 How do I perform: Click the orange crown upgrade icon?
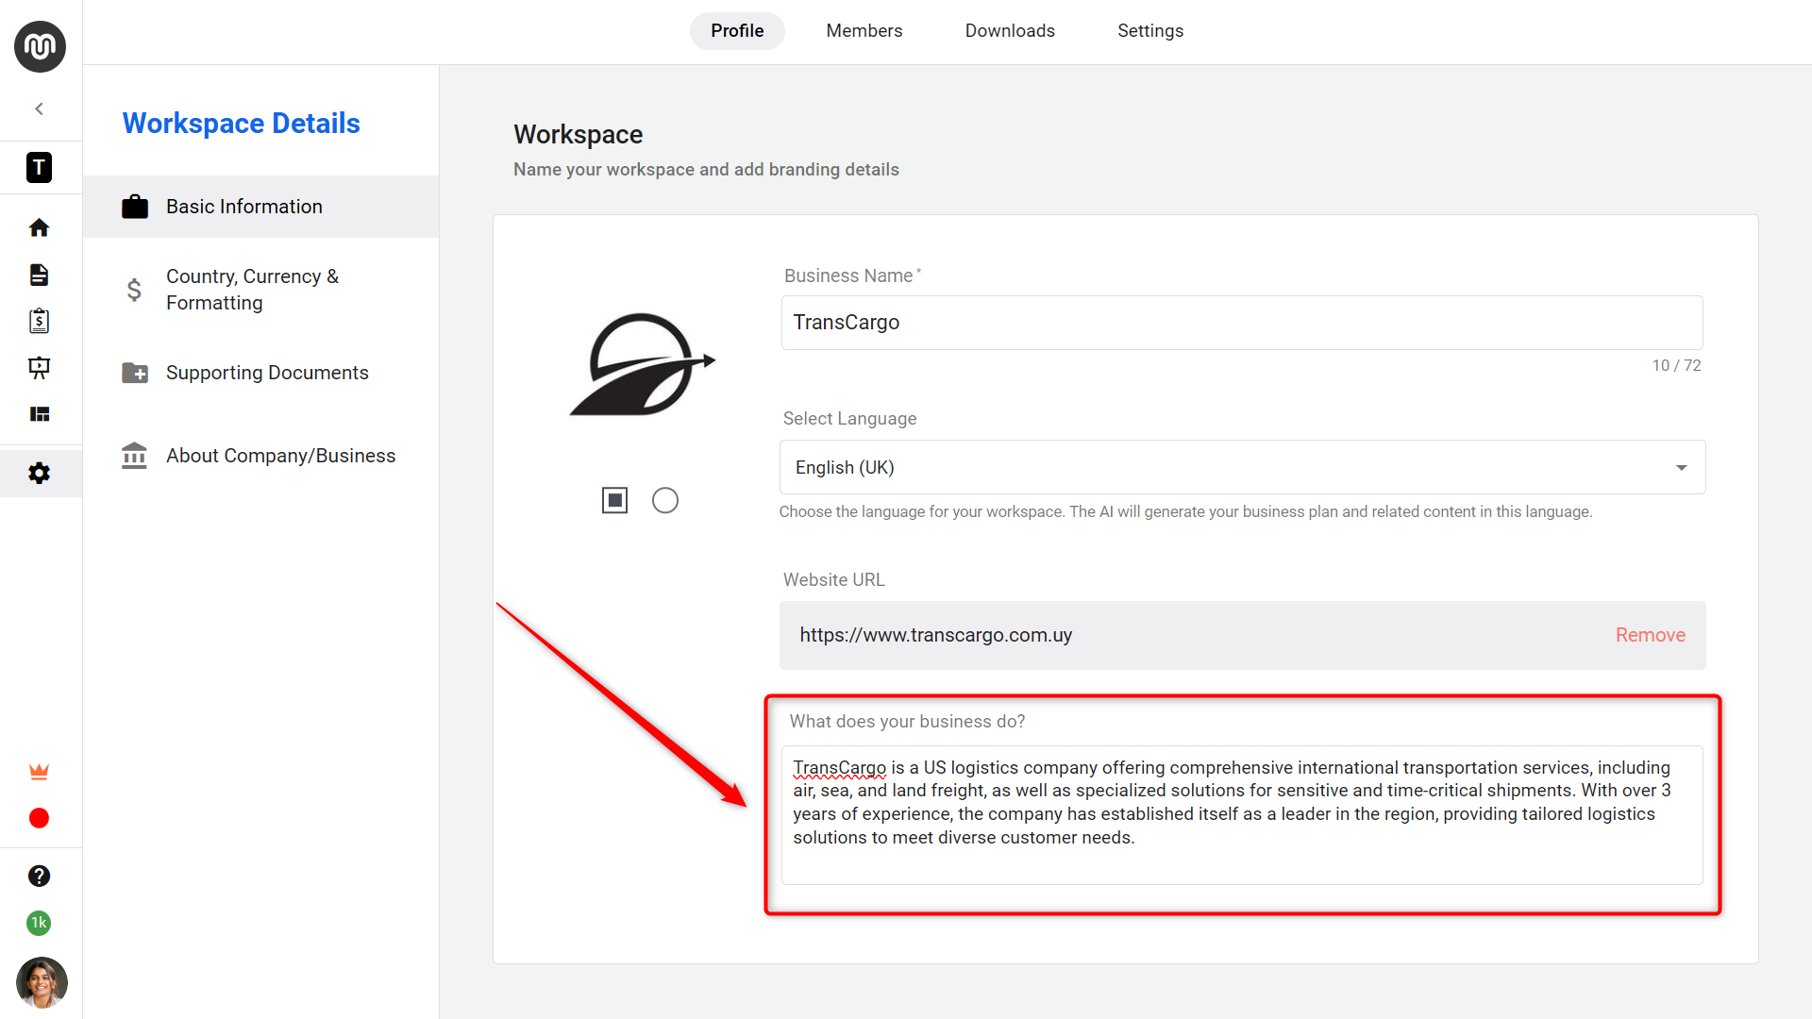(x=39, y=772)
